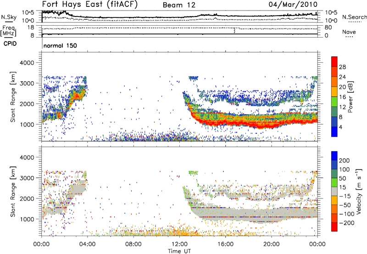Click the 'Power [dB]' colorbar label
Viewport: 367px width, 254px height.
[350, 97]
